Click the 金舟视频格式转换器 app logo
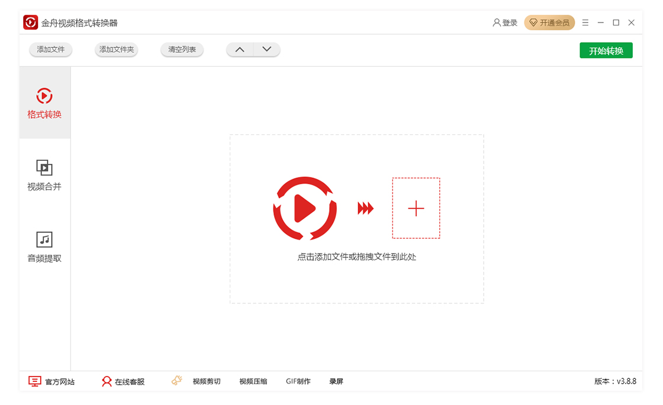 (x=30, y=22)
